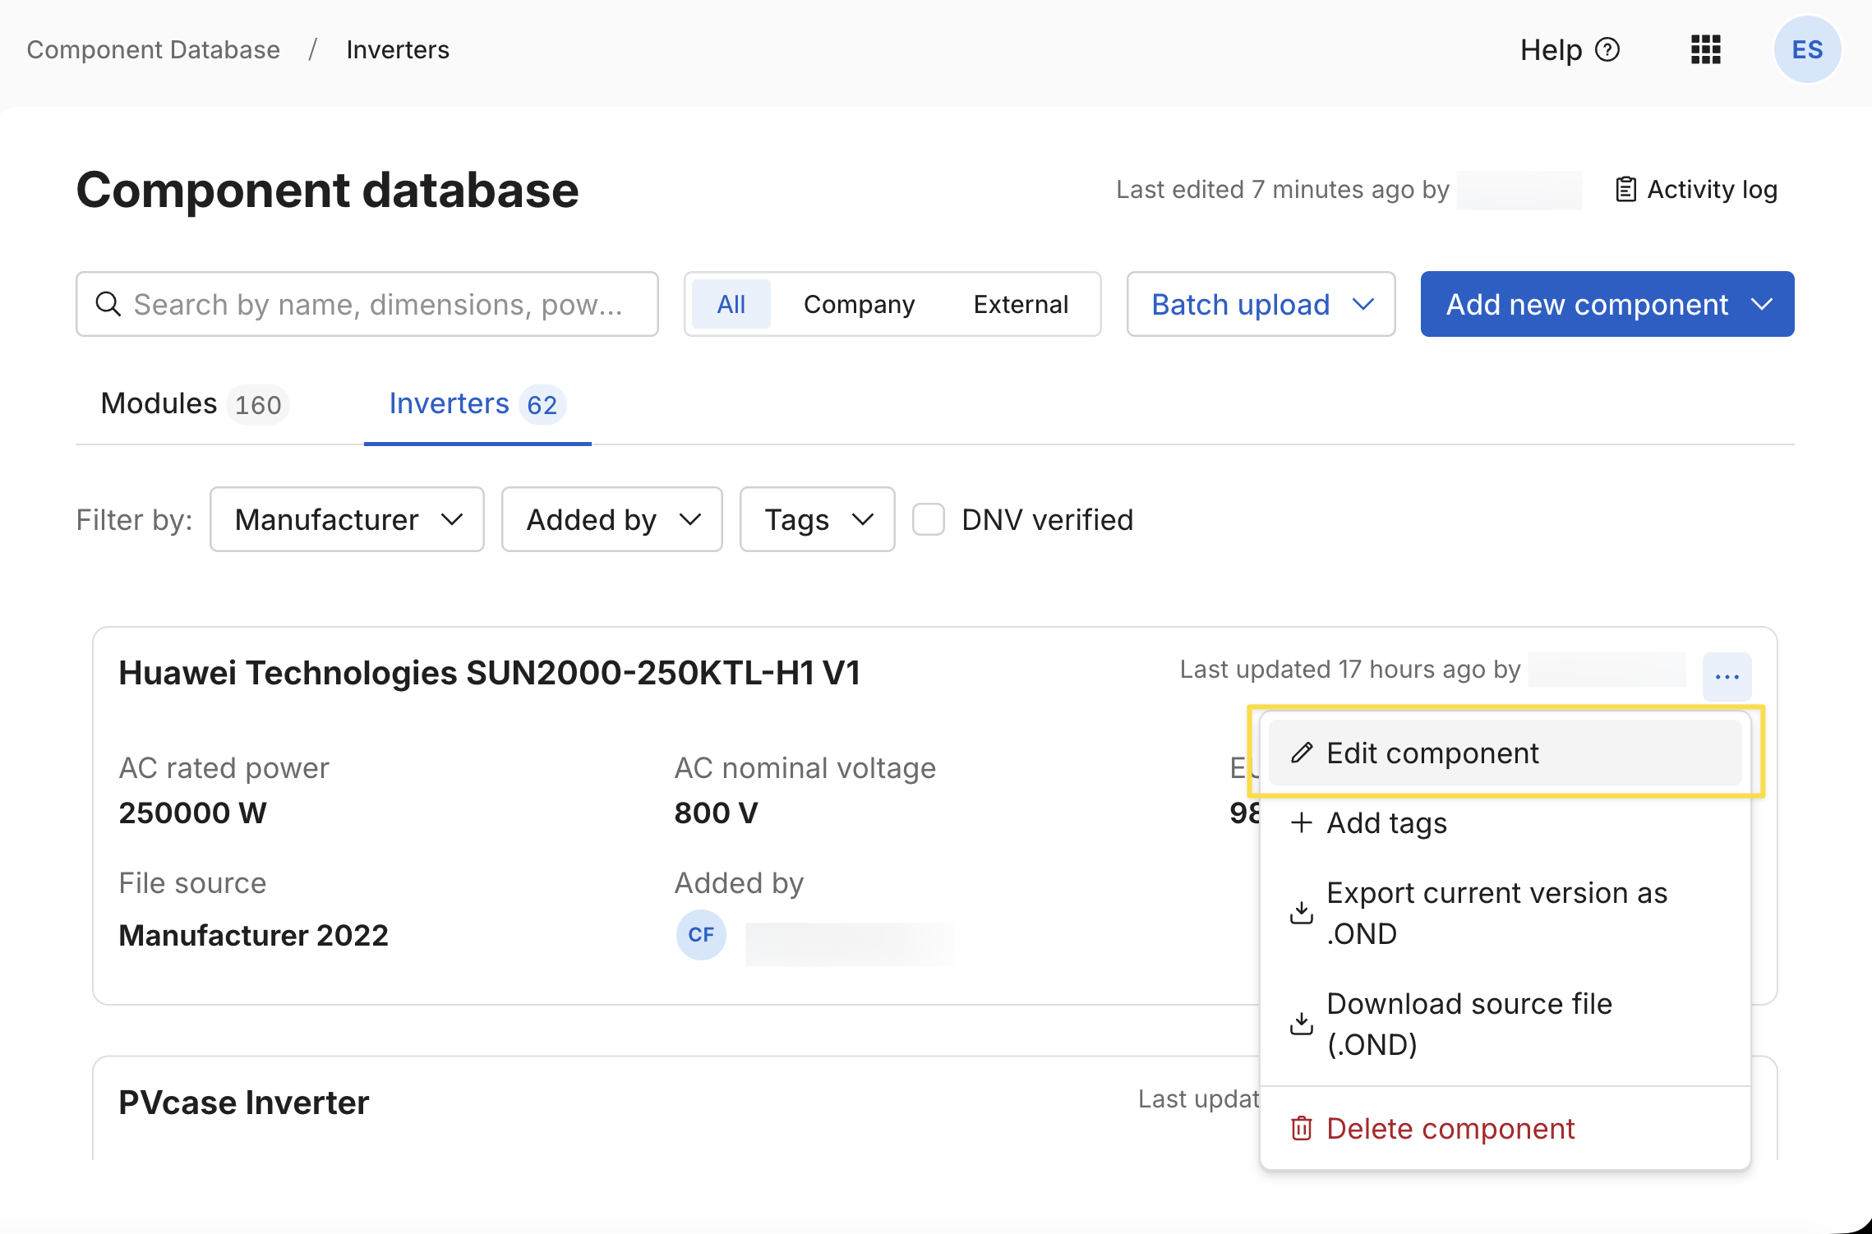Click the PVcase Inverter card title
The image size is (1872, 1234).
coord(244,1103)
